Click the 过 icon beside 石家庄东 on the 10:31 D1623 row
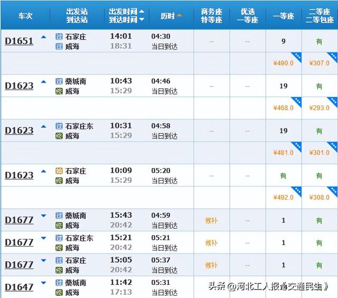338x298 pixels. [x=59, y=126]
